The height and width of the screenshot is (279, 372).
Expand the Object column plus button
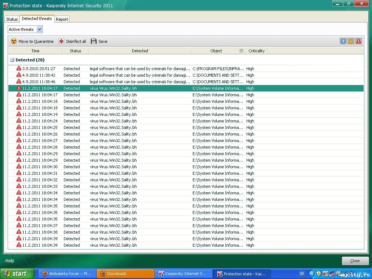pos(241,51)
